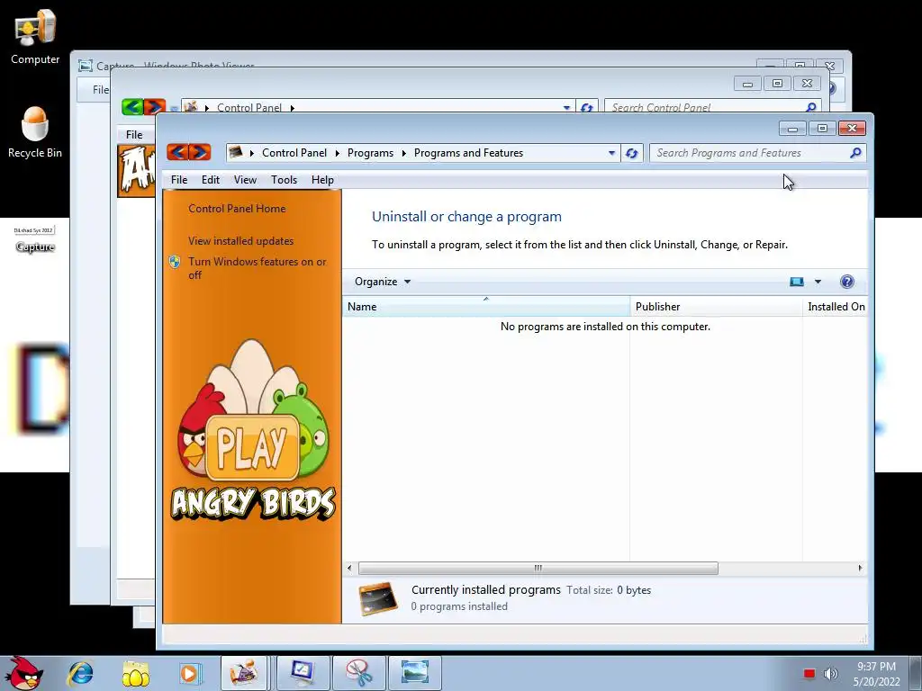
Task: Minimize the Programs and Features window
Action: coord(792,128)
